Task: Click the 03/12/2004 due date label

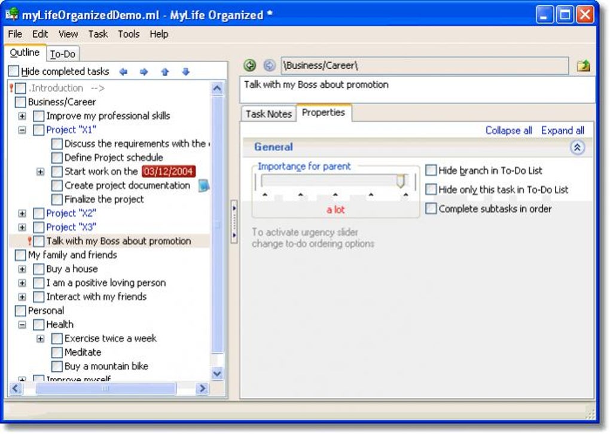Action: 169,172
